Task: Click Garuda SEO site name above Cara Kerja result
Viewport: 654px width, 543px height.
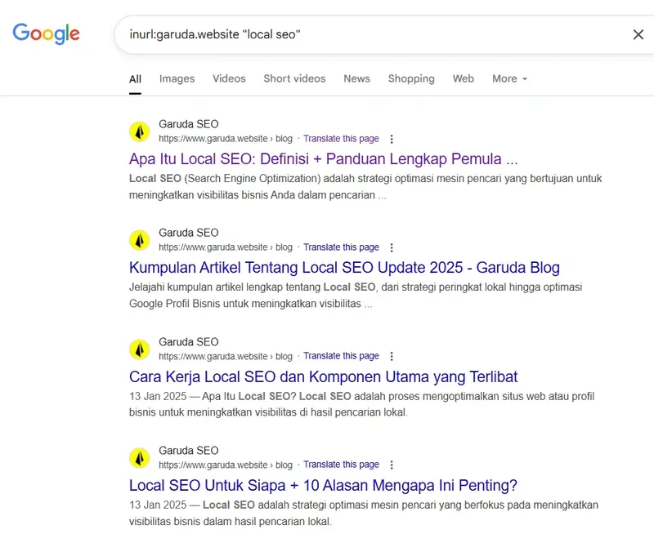Action: (189, 342)
